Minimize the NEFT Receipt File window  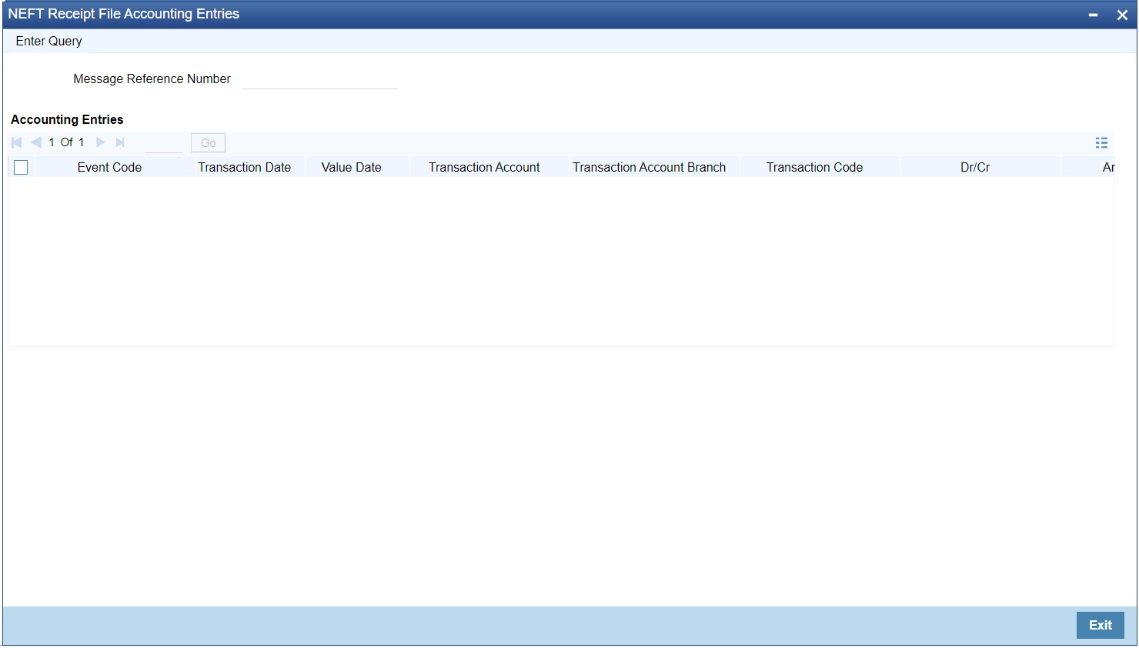click(1093, 15)
